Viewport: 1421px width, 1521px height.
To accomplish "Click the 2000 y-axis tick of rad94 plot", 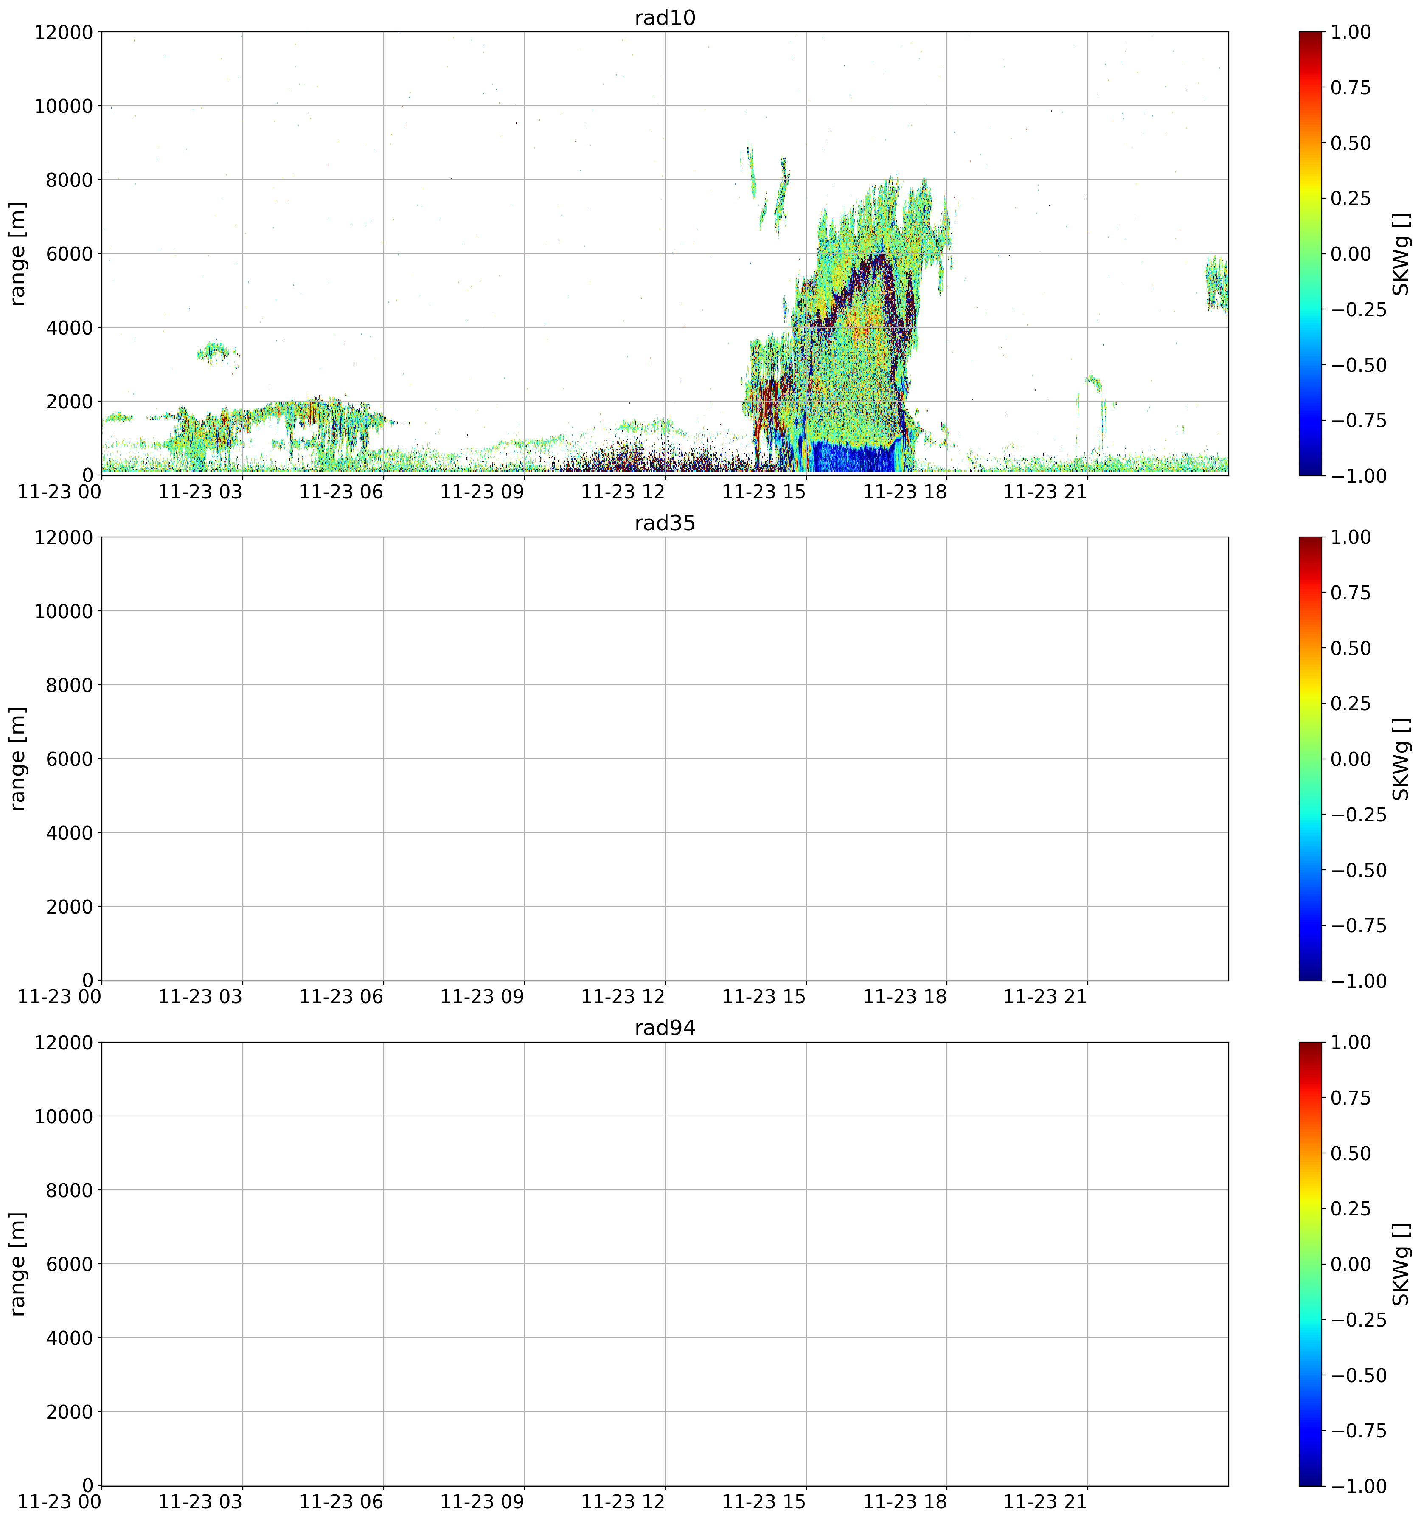I will point(69,1411).
